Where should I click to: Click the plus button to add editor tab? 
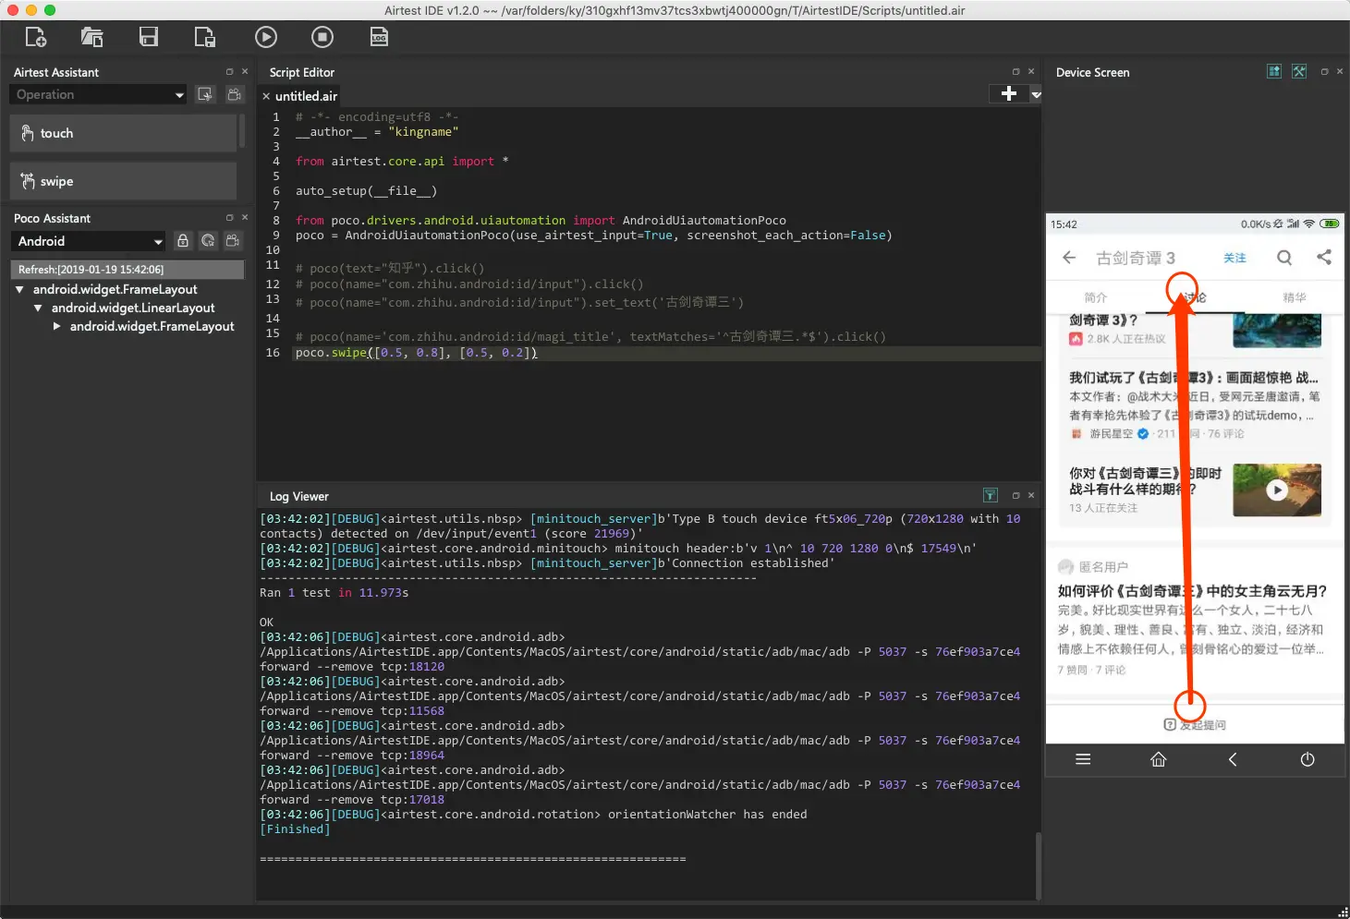(1009, 93)
